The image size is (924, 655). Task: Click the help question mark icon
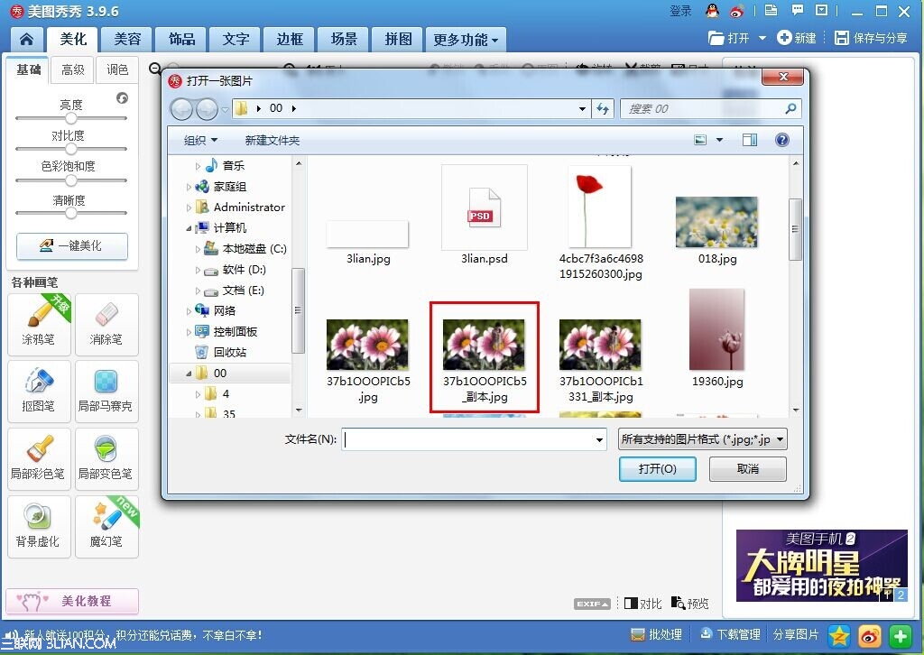pyautogui.click(x=782, y=140)
